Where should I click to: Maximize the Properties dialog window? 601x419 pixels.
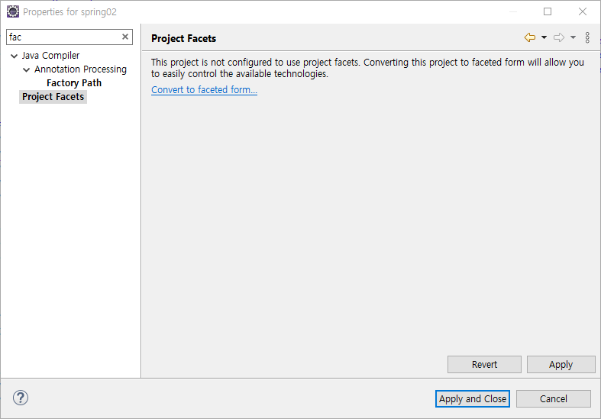pos(548,11)
